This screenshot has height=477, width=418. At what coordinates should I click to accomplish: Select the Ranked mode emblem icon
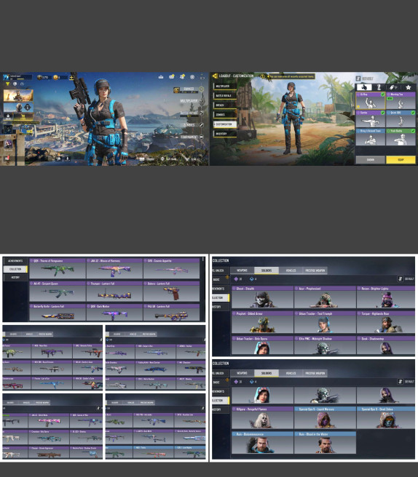coord(176,89)
